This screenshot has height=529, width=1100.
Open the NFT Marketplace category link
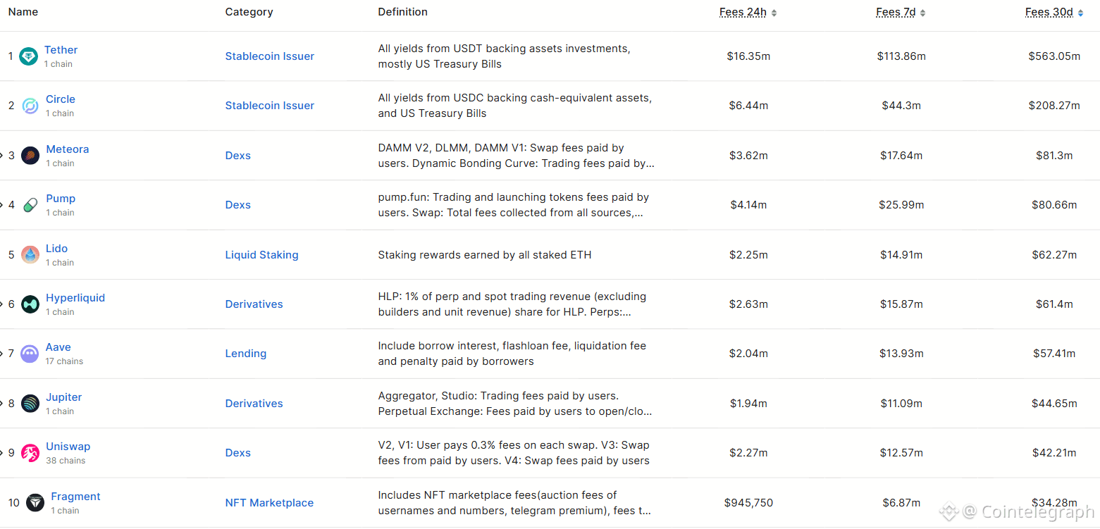tap(269, 503)
